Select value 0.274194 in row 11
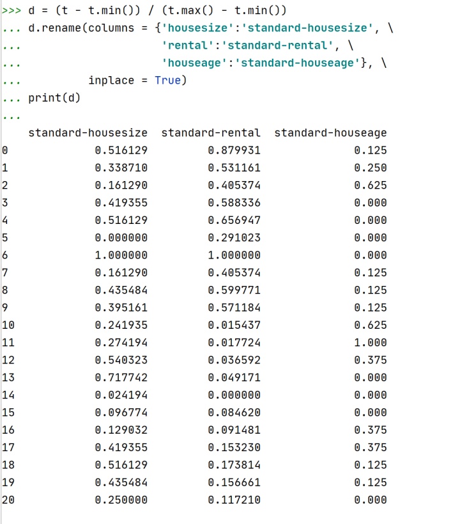 [121, 342]
